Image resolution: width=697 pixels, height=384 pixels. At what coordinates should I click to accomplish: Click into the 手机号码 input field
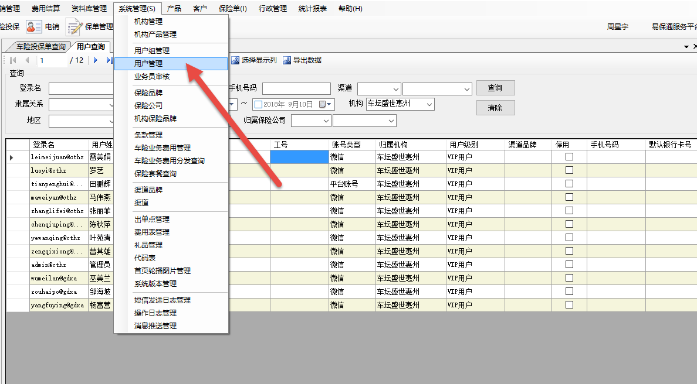pos(296,88)
